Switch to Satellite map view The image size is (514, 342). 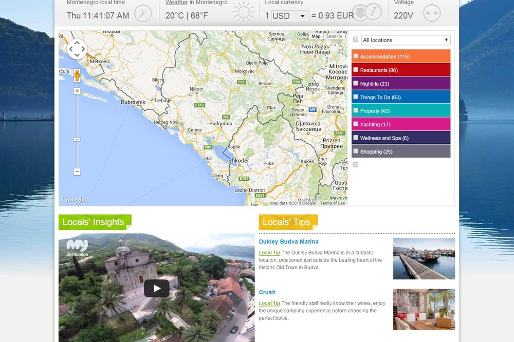[335, 36]
